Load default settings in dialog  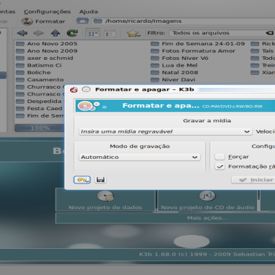pyautogui.click(x=82, y=180)
